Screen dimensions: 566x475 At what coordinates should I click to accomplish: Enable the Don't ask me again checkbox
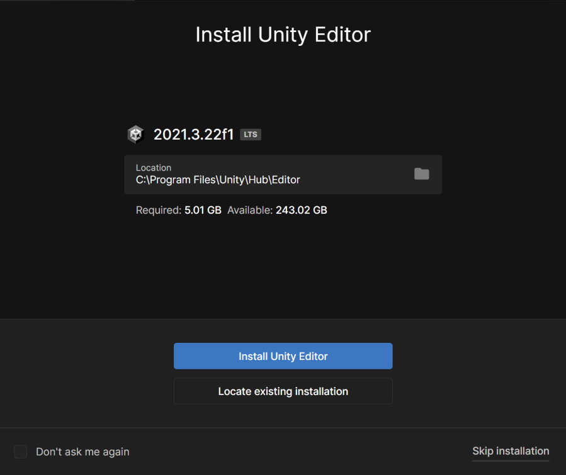click(x=20, y=452)
